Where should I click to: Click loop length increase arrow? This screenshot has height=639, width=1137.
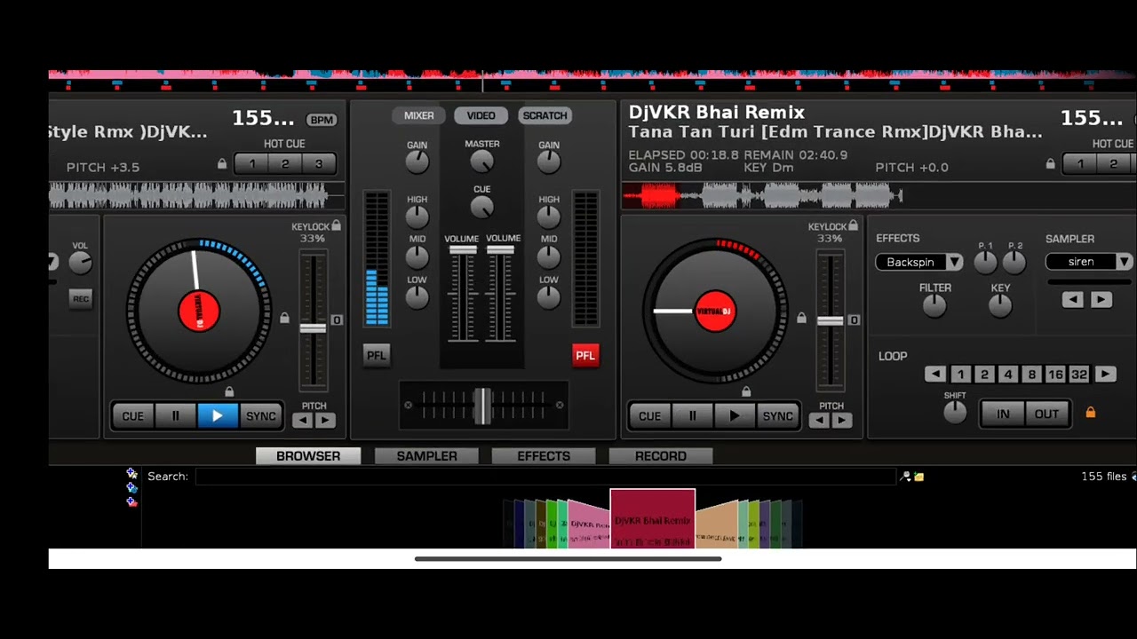click(1105, 375)
